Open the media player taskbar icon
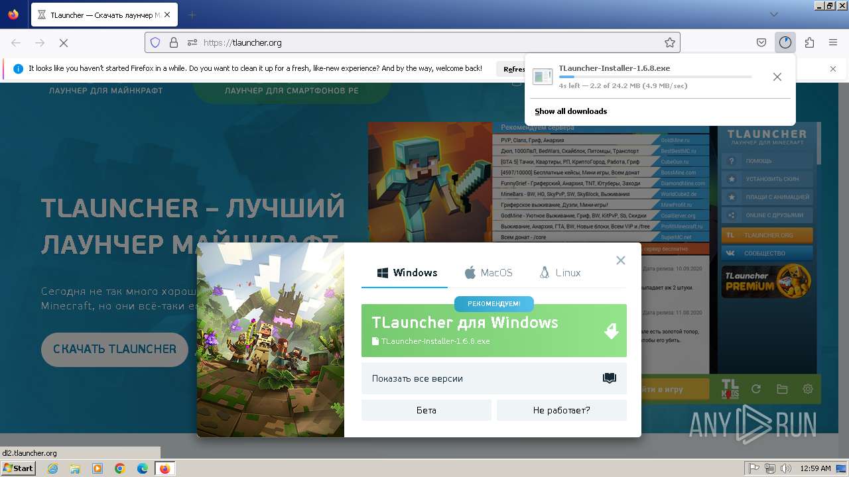 98,468
